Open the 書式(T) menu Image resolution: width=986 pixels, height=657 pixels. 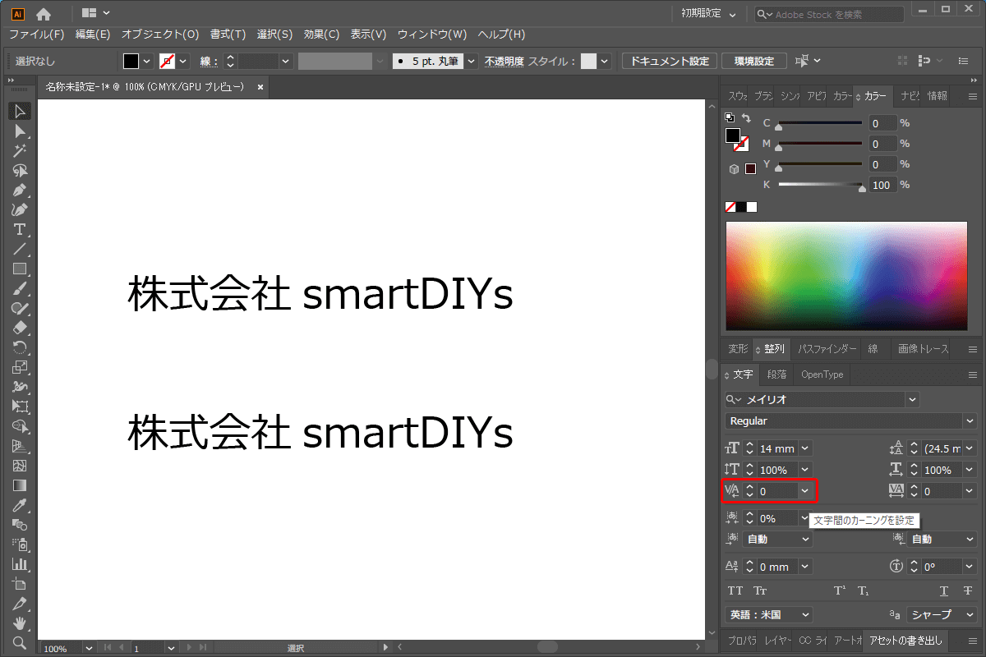tap(228, 34)
